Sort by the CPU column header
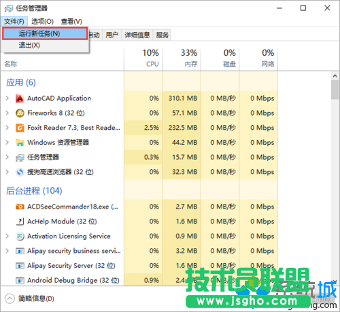This screenshot has height=312, width=340. [143, 58]
